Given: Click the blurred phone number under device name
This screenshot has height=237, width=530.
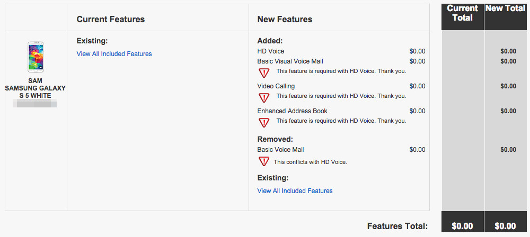Looking at the screenshot, I should 36,103.
